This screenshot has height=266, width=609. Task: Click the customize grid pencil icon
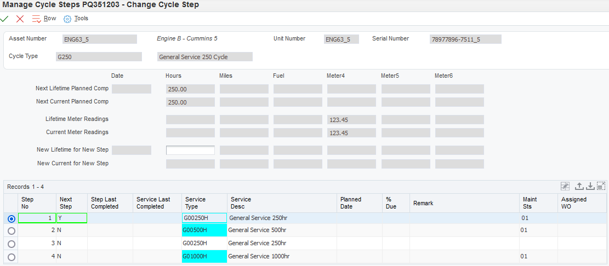(x=566, y=187)
